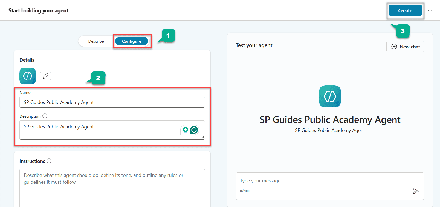Switch to the Describe tab
440x207 pixels.
pyautogui.click(x=96, y=41)
